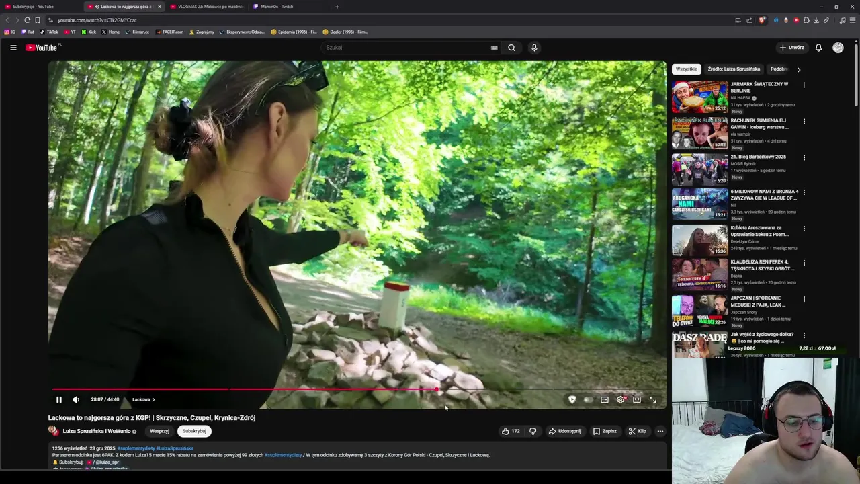Open the Kick bookmark

(x=89, y=32)
